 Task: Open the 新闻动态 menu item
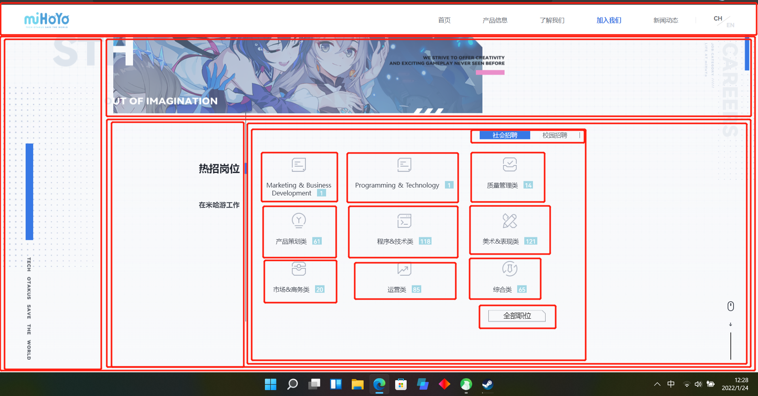point(666,20)
